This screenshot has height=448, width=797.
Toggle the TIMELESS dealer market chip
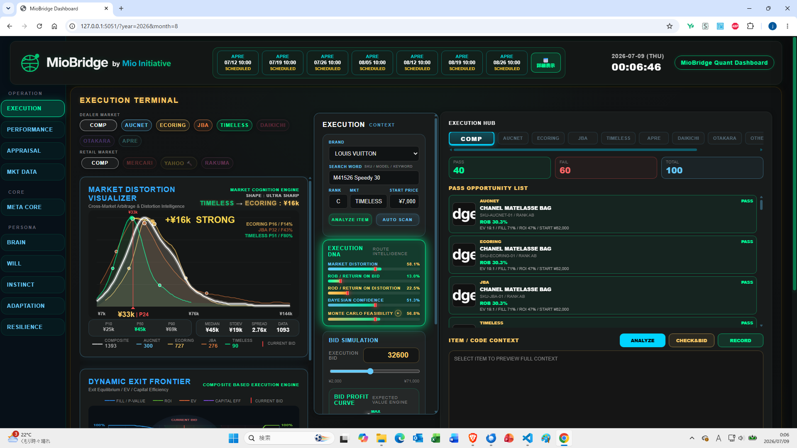pyautogui.click(x=234, y=125)
